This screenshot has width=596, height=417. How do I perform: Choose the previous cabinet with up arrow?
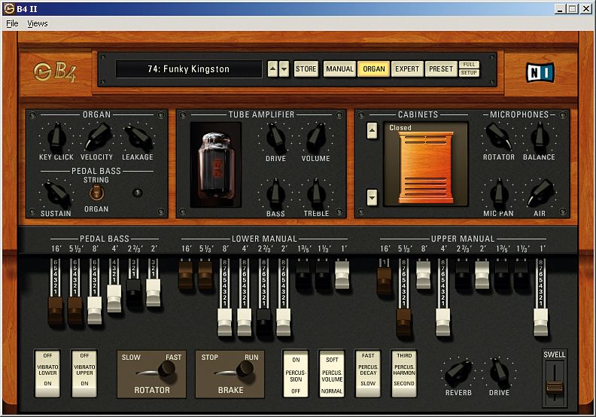click(x=372, y=131)
